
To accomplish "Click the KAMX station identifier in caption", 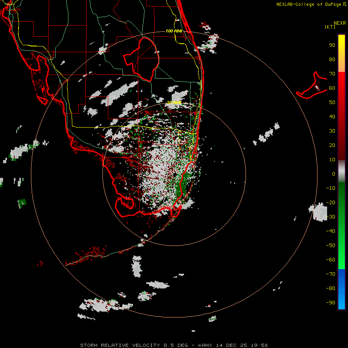I will [x=205, y=345].
